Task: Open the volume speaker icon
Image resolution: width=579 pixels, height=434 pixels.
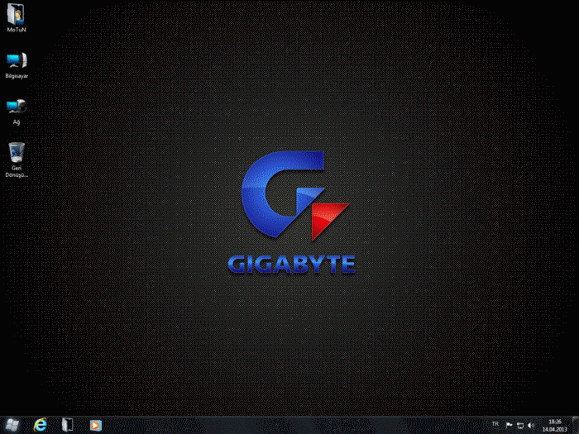Action: click(x=531, y=426)
